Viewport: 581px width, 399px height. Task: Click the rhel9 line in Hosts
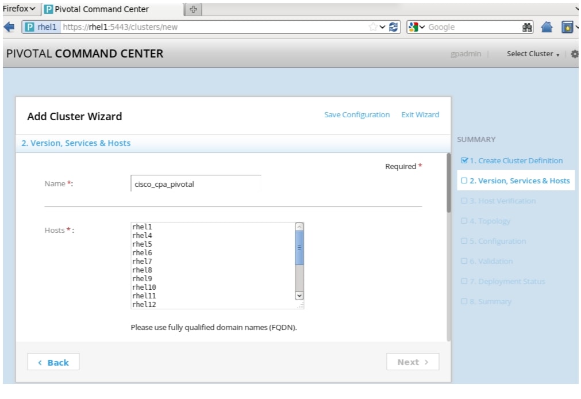tap(142, 278)
